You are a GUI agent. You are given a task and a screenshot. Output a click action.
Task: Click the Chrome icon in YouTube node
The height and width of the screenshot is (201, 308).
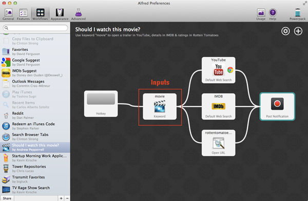point(230,70)
